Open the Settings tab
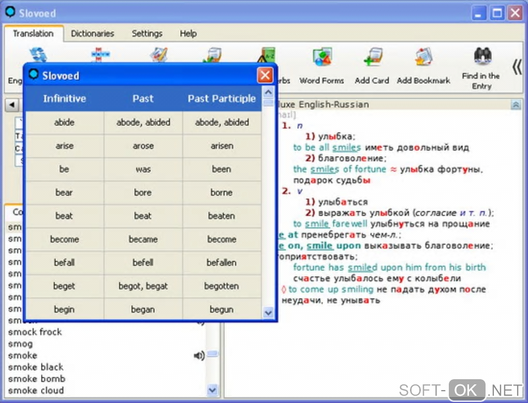Screen dimensions: 528x403 147,33
